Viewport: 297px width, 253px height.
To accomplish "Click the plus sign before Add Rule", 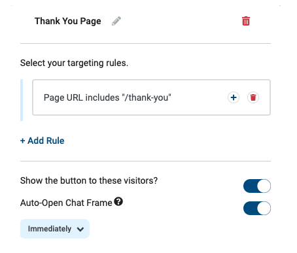I will tap(22, 141).
